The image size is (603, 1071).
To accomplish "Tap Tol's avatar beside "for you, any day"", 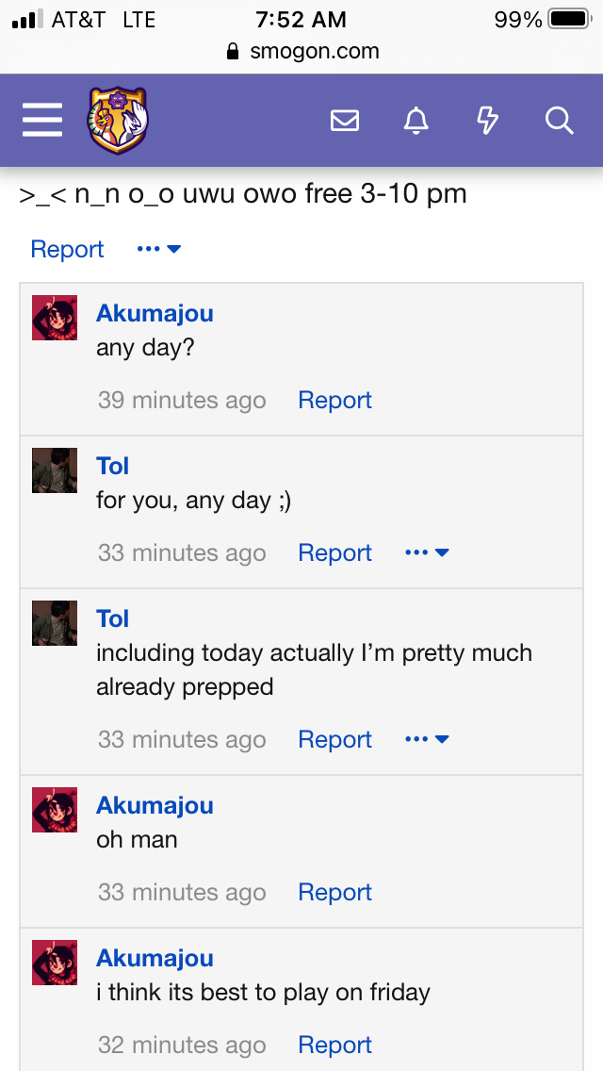I will [55, 470].
